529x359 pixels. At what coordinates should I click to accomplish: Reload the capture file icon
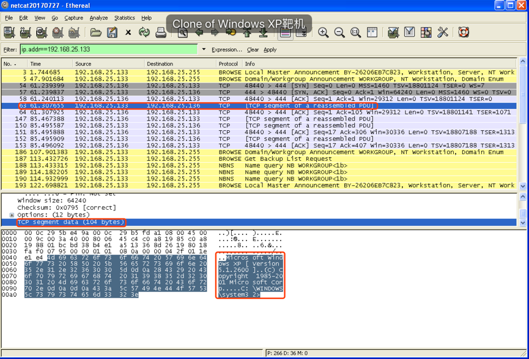pos(144,32)
